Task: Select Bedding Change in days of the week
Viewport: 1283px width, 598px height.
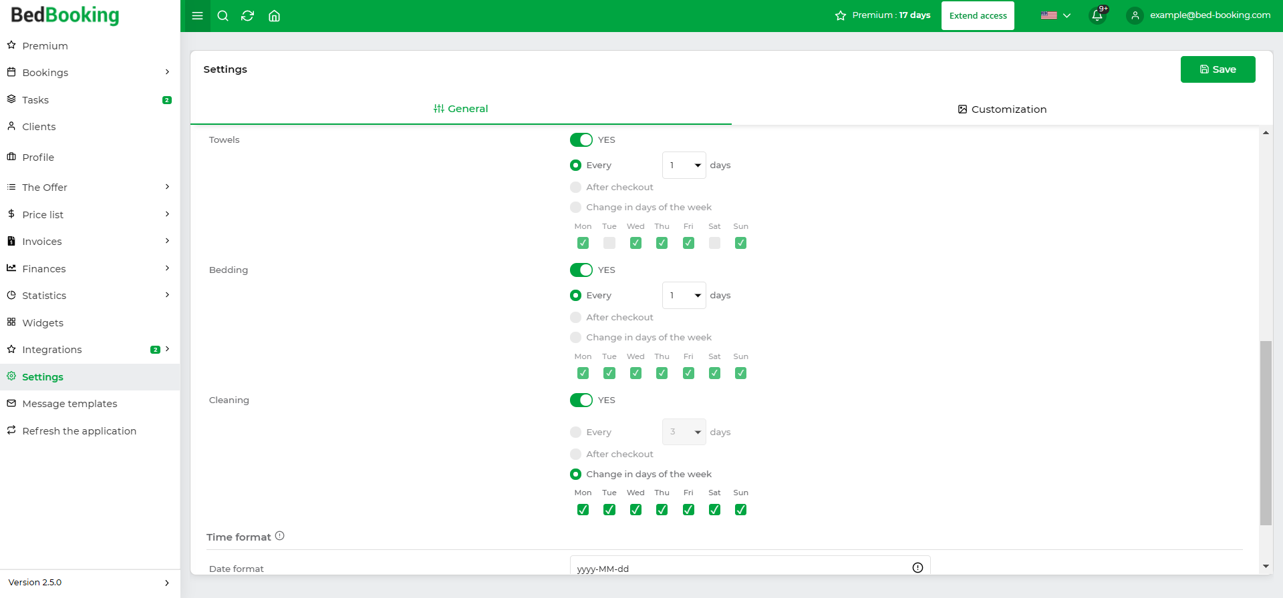Action: click(x=575, y=337)
